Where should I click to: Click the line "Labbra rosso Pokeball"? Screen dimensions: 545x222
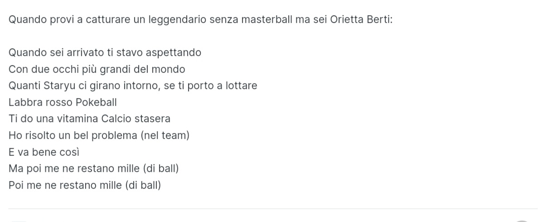pos(63,102)
